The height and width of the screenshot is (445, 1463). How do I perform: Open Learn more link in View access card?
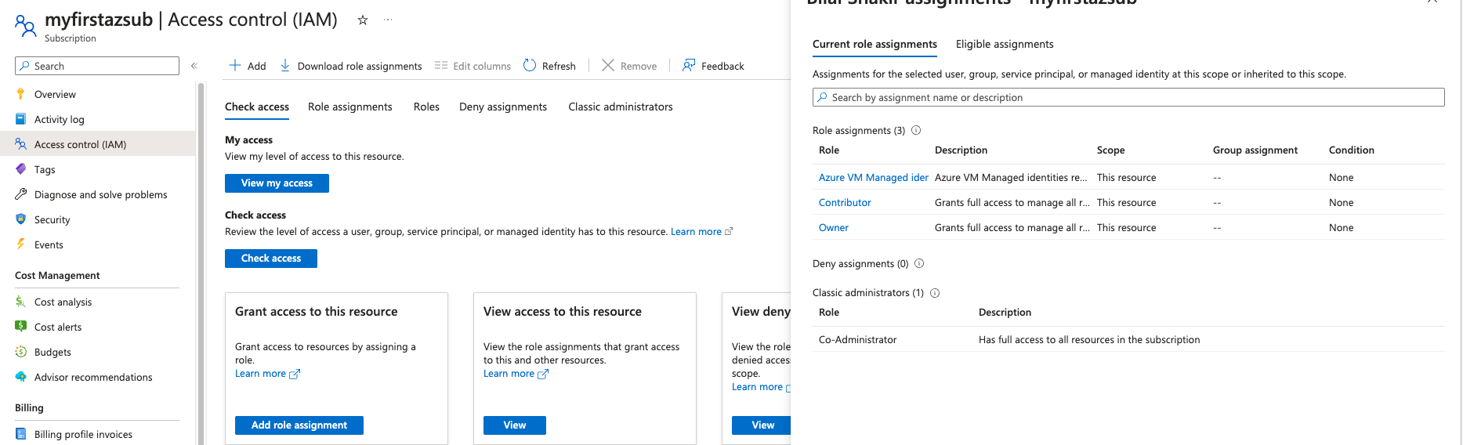tap(516, 374)
